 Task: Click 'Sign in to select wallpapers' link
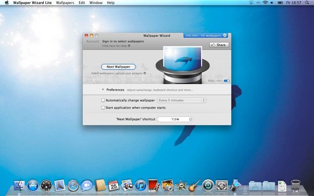click(x=123, y=41)
